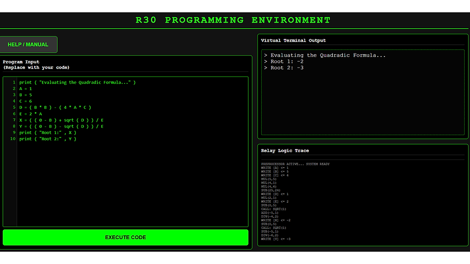Click the line starting "X = ( ( 0 - B ) + sqrt"
The image size is (470, 264).
coord(61,120)
